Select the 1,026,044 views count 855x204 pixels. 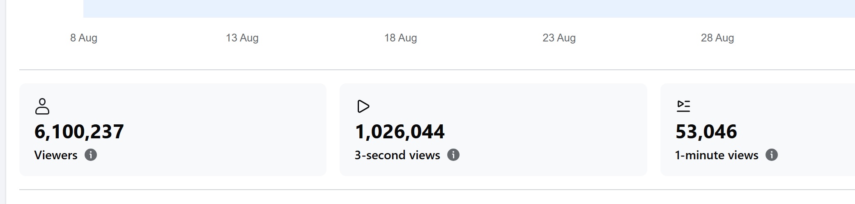(x=400, y=132)
